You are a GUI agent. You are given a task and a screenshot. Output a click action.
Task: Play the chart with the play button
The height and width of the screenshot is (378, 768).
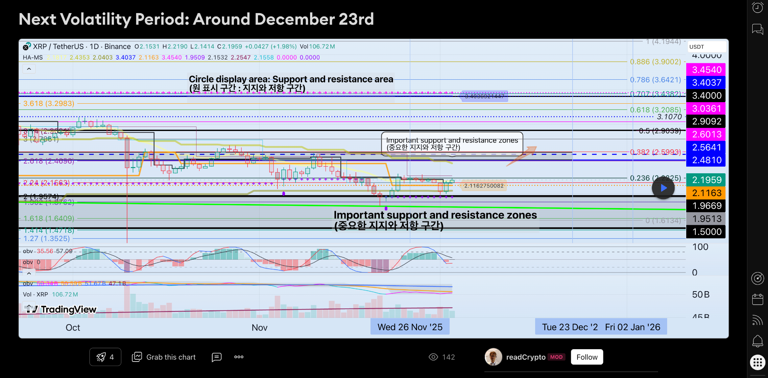pyautogui.click(x=663, y=188)
